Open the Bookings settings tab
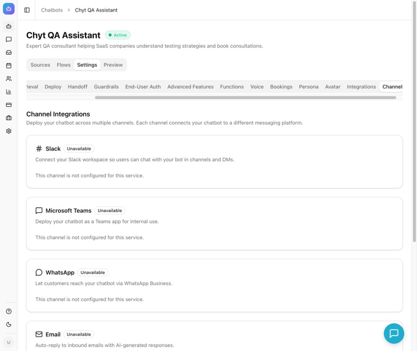This screenshot has height=351, width=417. coord(281,87)
